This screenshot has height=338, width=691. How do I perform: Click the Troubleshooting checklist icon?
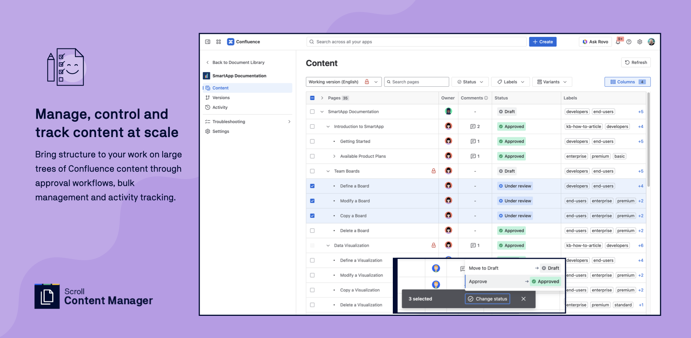coord(207,121)
